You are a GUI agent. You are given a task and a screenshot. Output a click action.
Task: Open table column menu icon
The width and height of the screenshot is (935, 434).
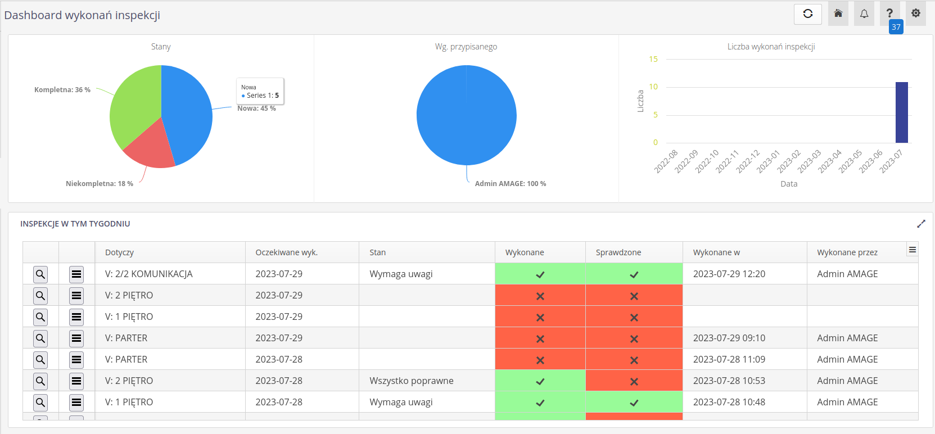913,250
